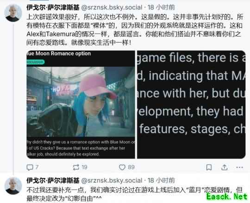Open author name 伊戈尔·萨尔津斯基 on first post
This screenshot has width=250, height=203.
point(53,7)
